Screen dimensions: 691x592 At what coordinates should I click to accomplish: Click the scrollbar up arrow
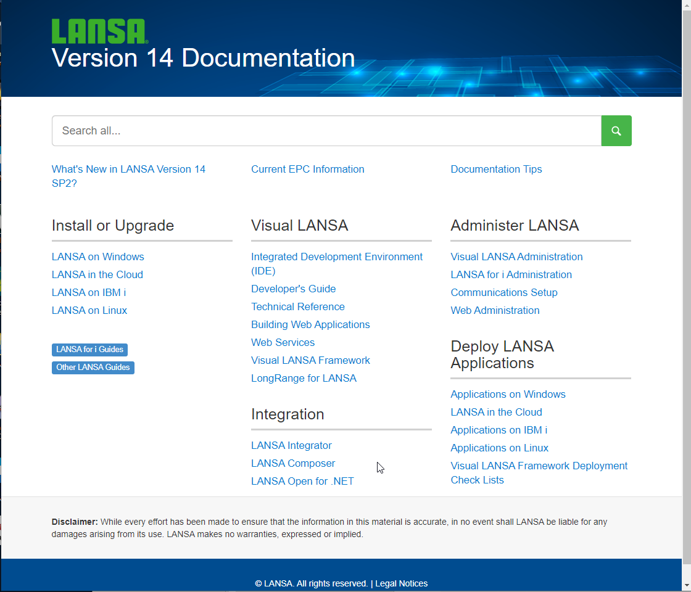tap(687, 4)
